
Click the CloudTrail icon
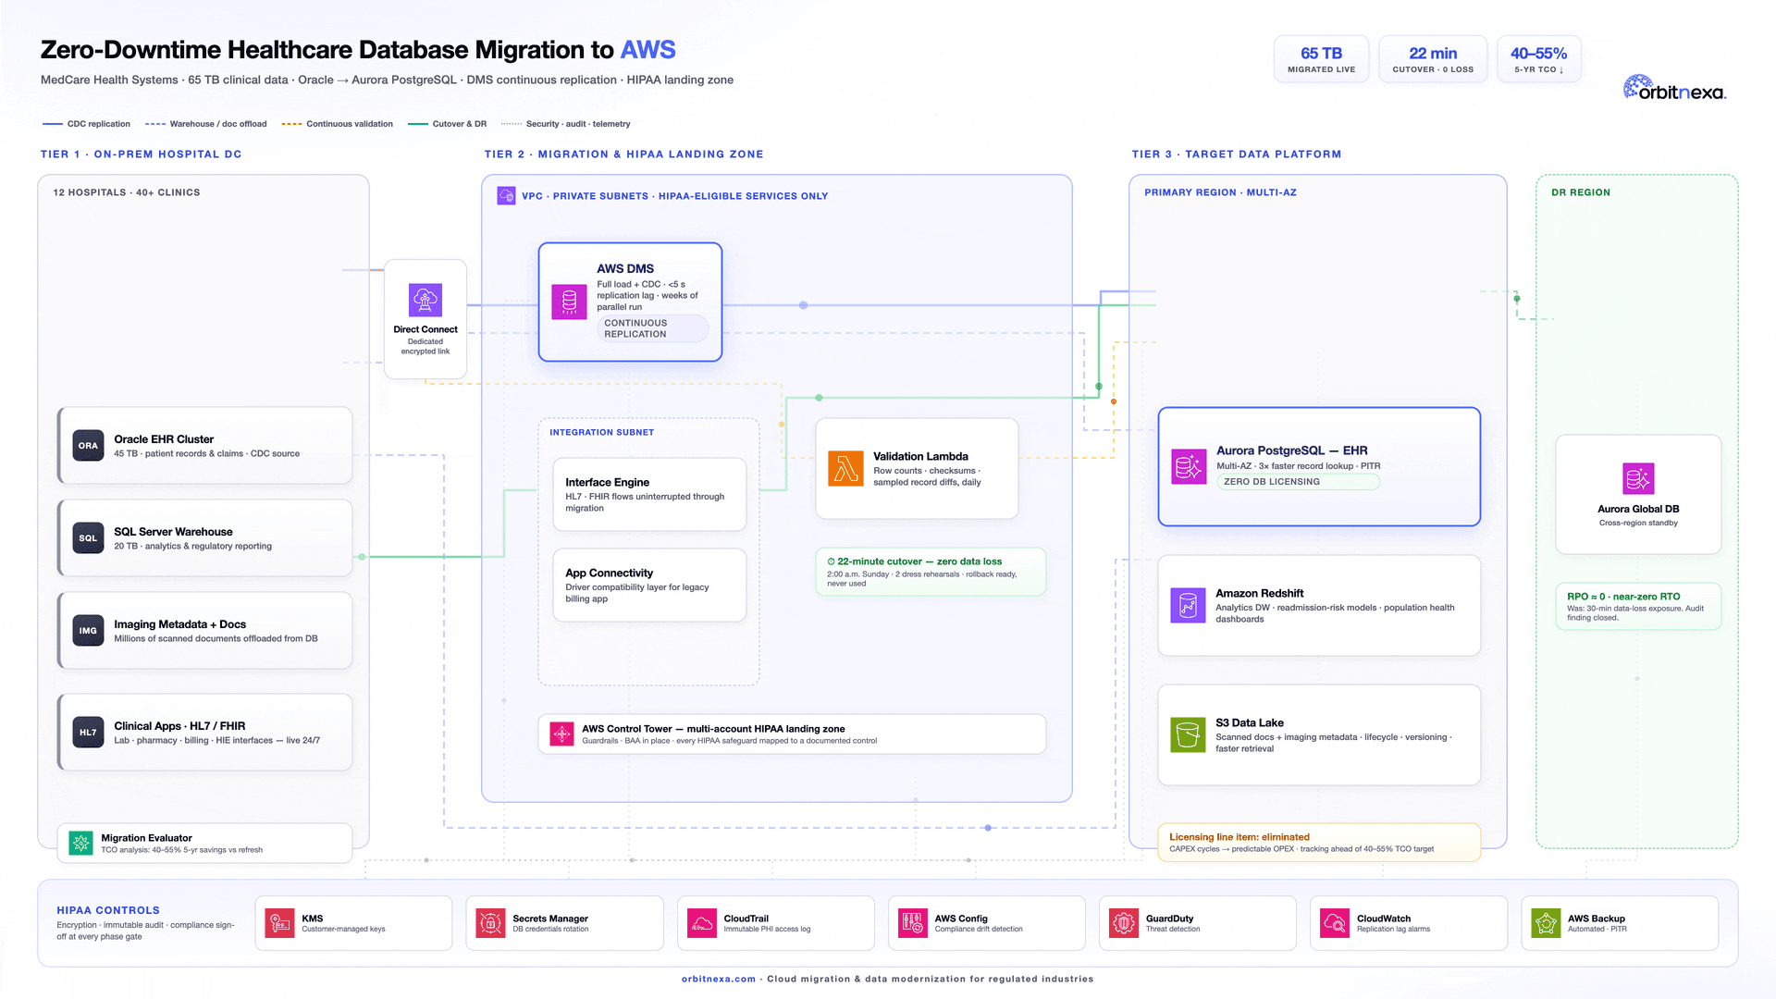(x=701, y=922)
